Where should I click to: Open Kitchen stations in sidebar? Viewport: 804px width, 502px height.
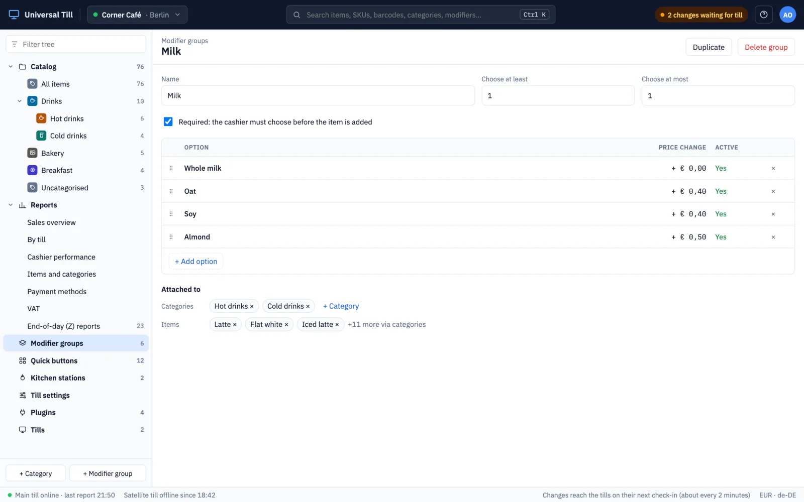pyautogui.click(x=76, y=378)
